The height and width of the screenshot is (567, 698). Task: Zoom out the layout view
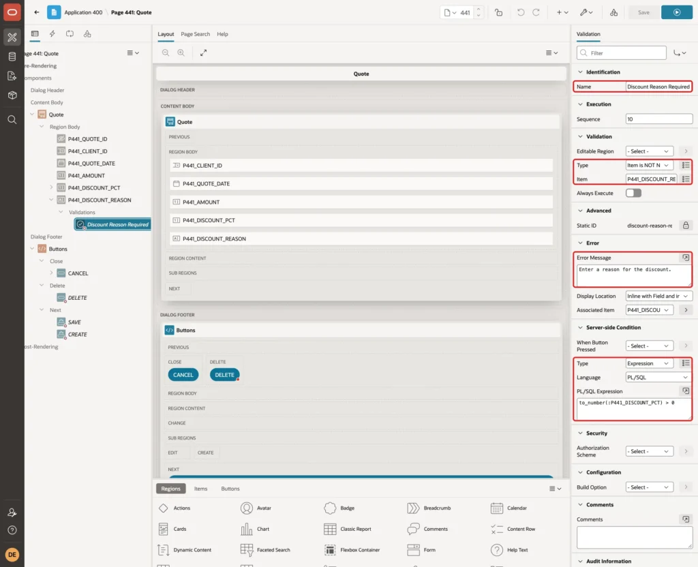pyautogui.click(x=166, y=52)
